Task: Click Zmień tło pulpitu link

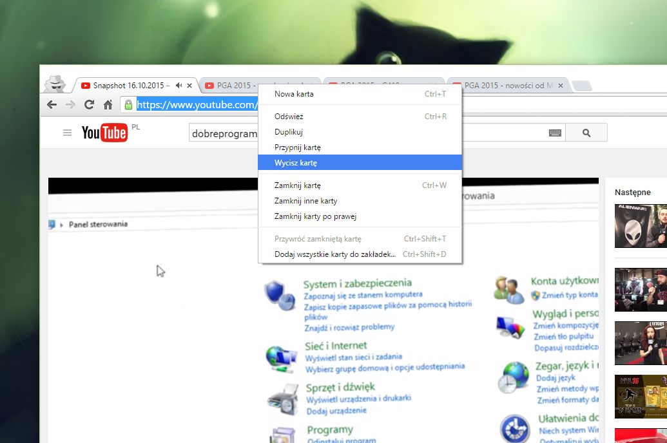Action: point(564,336)
